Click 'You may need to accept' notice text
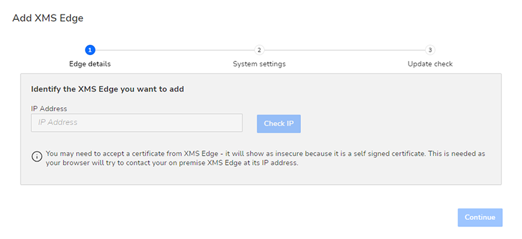 click(265, 154)
